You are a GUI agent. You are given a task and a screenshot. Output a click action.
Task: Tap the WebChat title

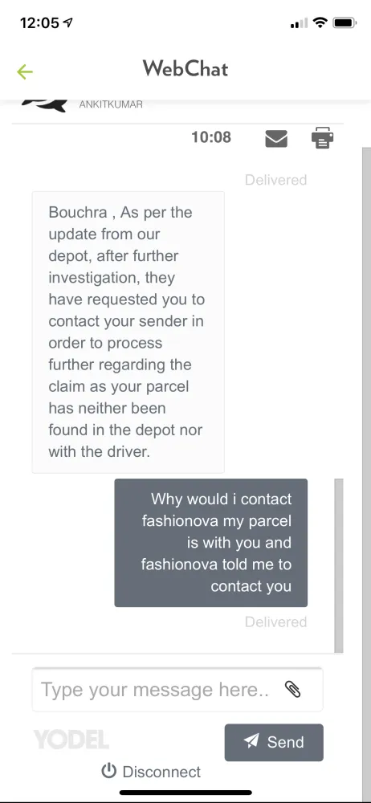185,68
